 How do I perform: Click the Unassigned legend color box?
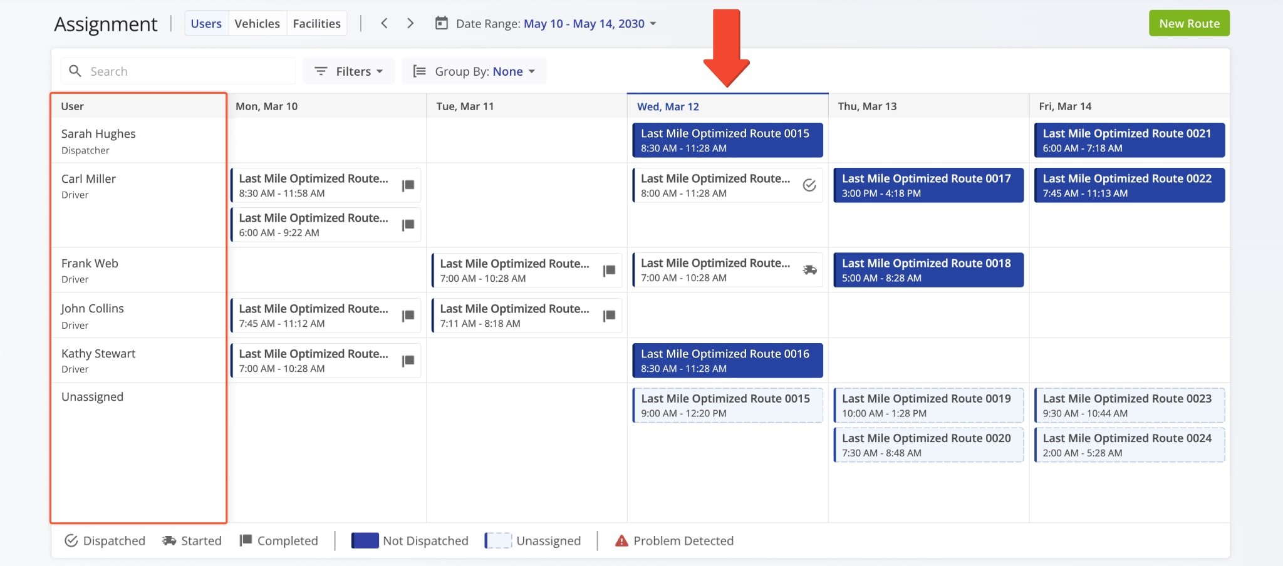499,540
